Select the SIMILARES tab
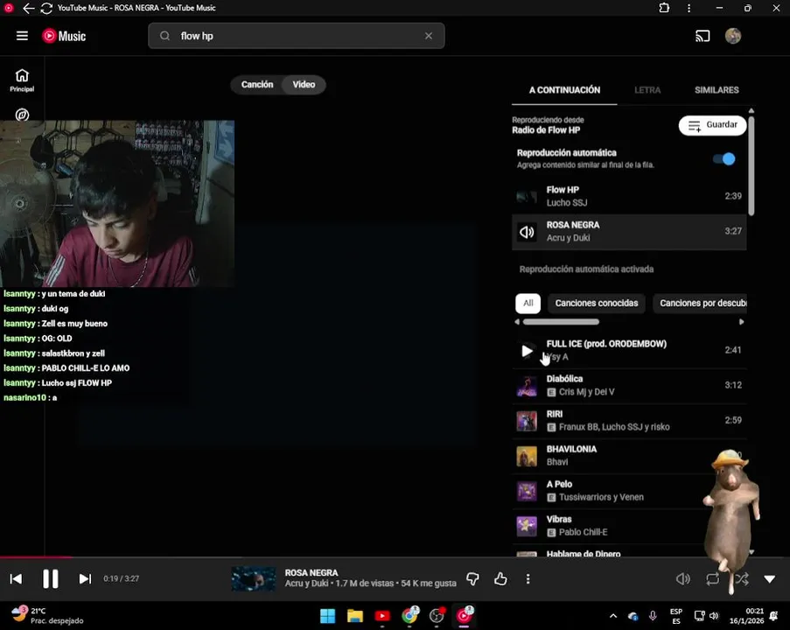 tap(717, 90)
